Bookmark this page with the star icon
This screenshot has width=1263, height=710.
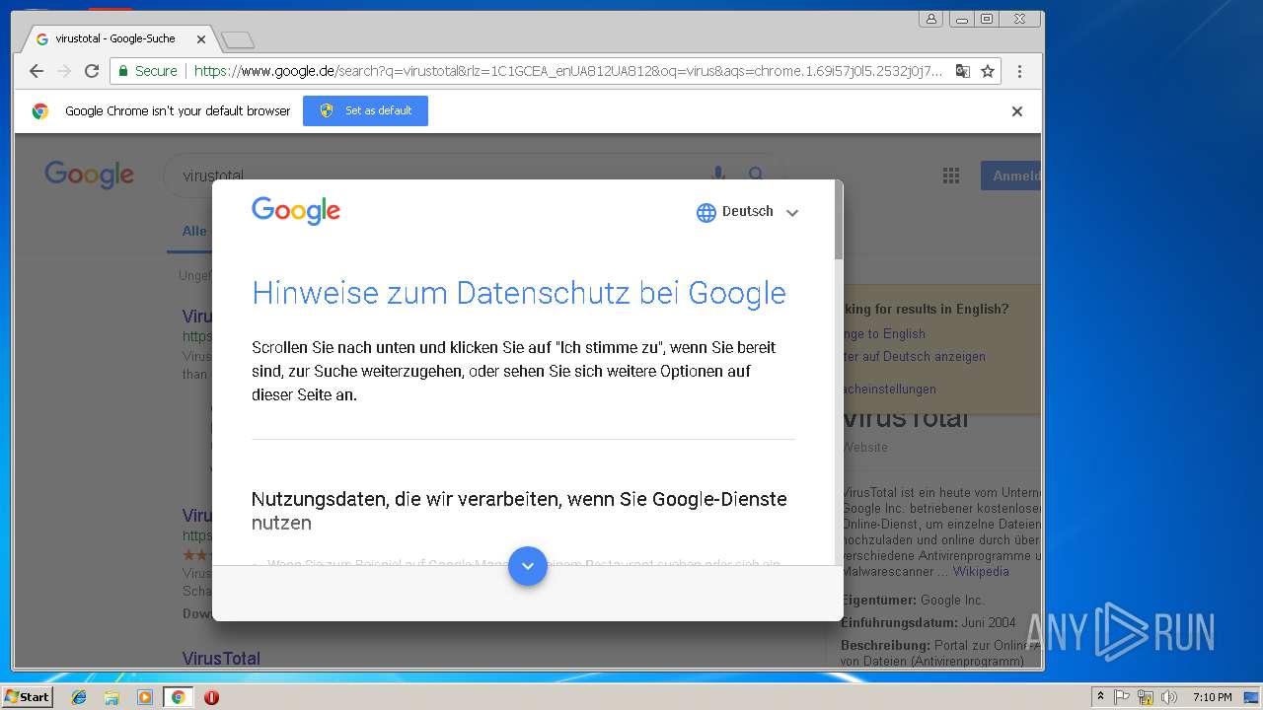point(988,71)
